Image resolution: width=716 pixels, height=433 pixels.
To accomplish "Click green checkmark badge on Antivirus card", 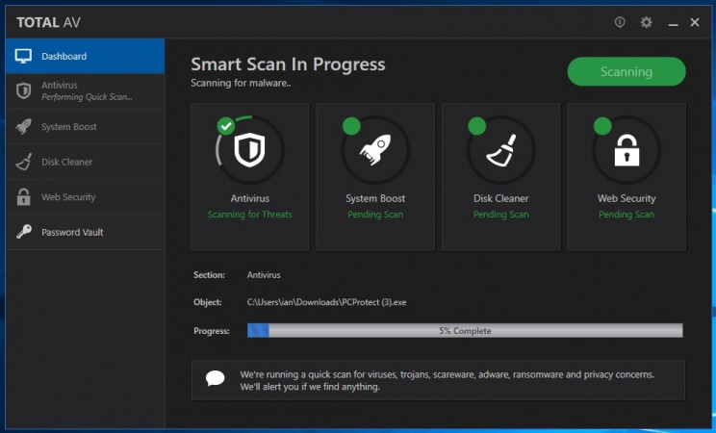I will coord(225,126).
